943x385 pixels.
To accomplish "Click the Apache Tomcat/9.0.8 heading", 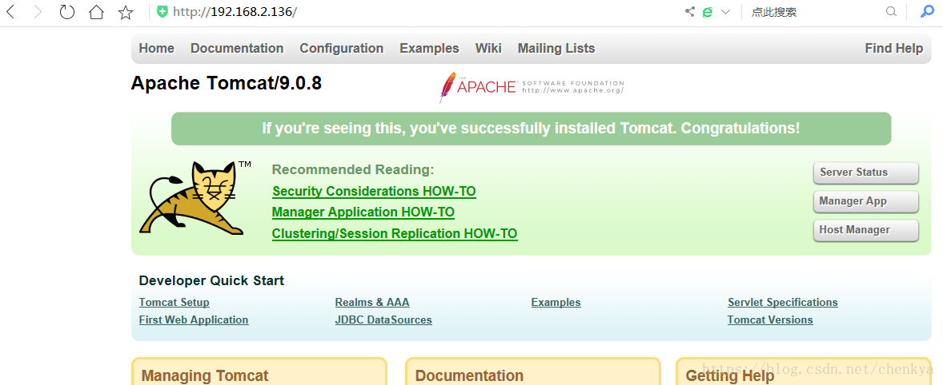I will [x=226, y=84].
